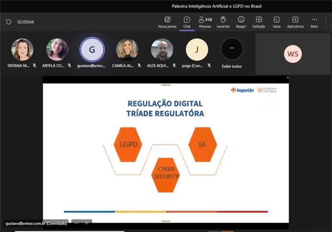Open the Salas breakout rooms

(x=277, y=22)
